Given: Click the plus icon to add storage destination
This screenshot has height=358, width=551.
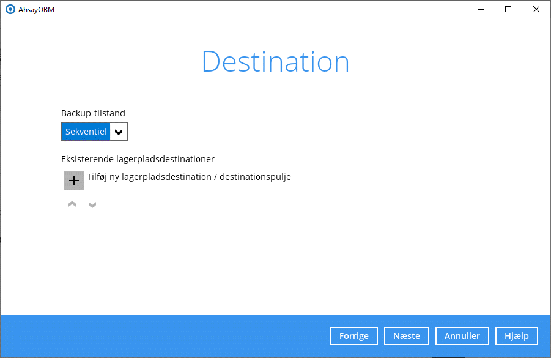Looking at the screenshot, I should click(x=74, y=181).
